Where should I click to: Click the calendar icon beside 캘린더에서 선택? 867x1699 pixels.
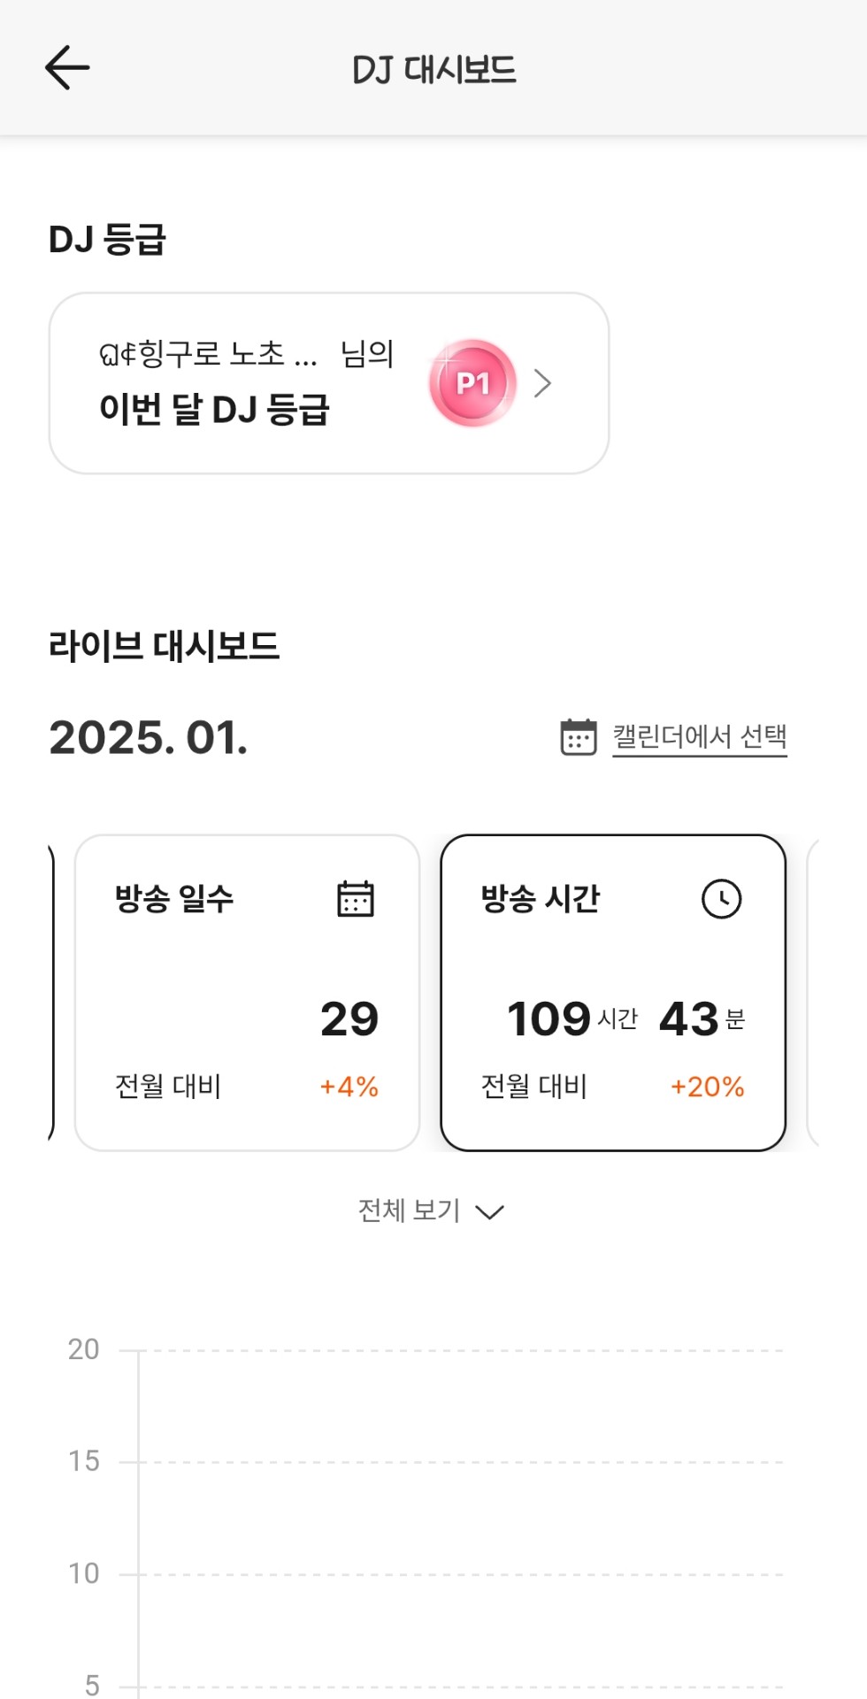579,737
